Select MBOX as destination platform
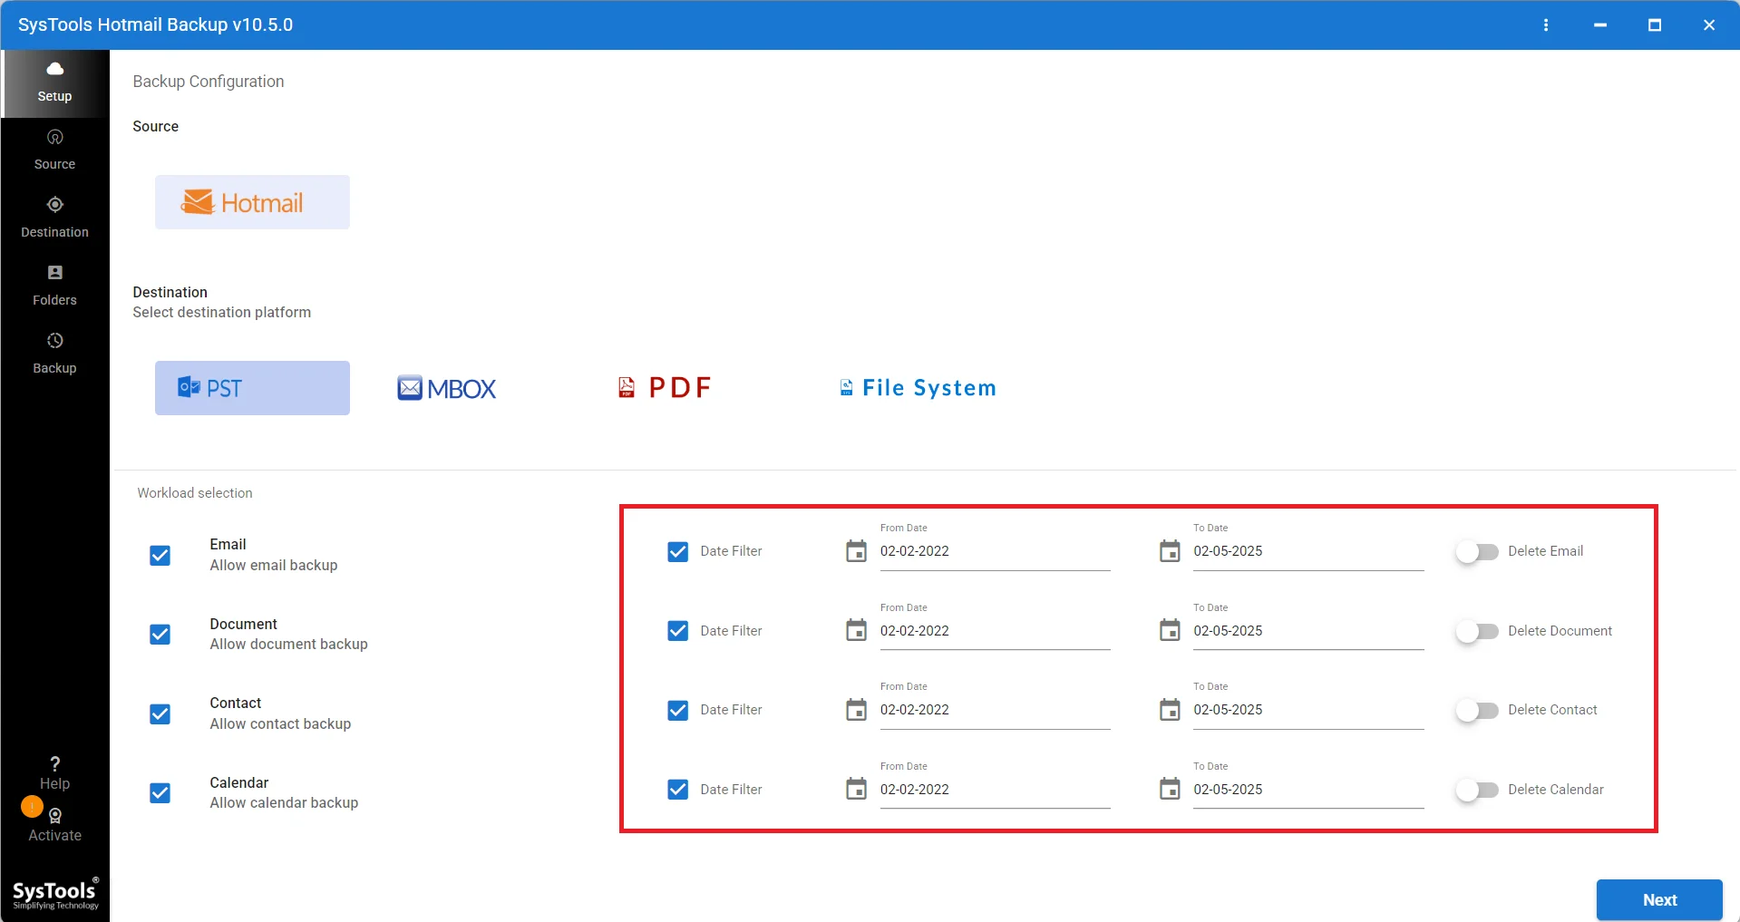 point(447,388)
